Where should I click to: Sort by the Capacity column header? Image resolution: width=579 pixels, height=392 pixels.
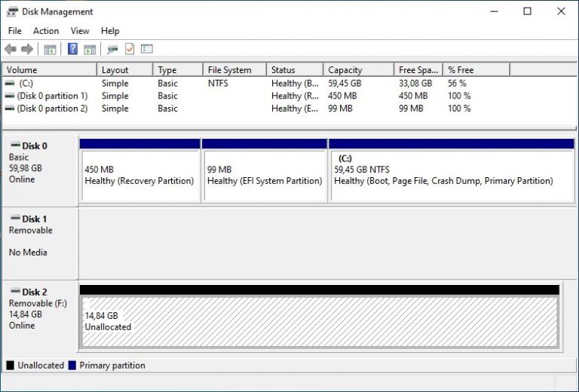pyautogui.click(x=359, y=70)
